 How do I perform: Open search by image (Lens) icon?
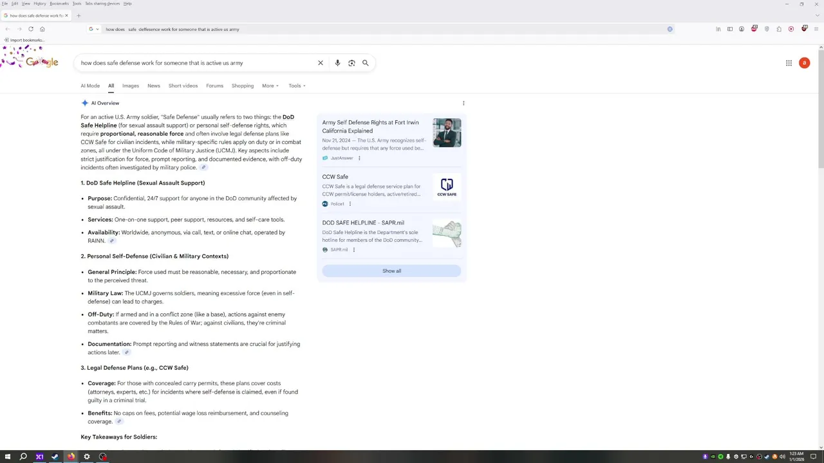click(351, 63)
